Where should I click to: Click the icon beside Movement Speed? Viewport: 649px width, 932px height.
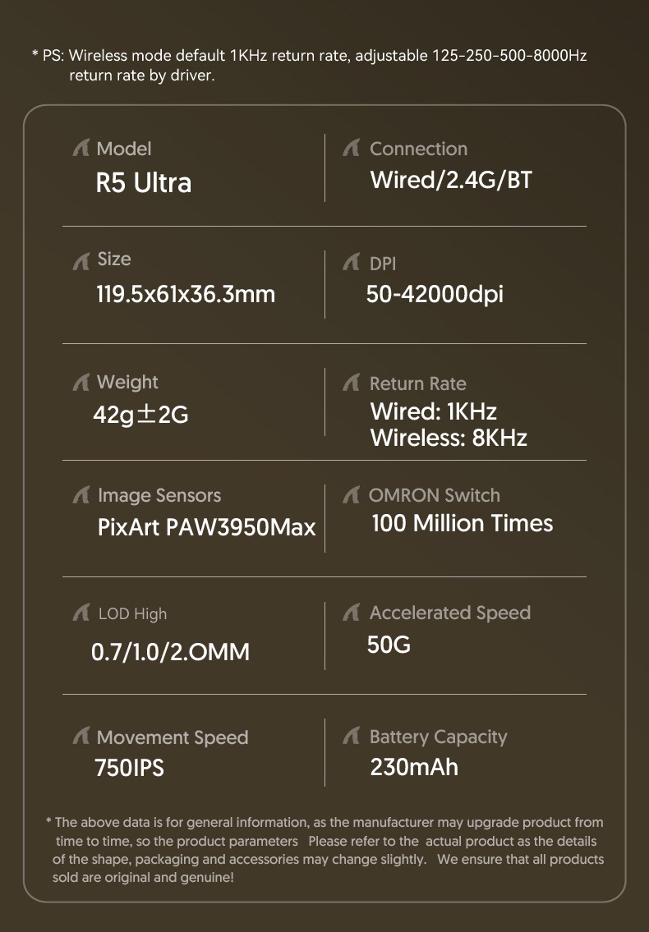click(x=81, y=737)
